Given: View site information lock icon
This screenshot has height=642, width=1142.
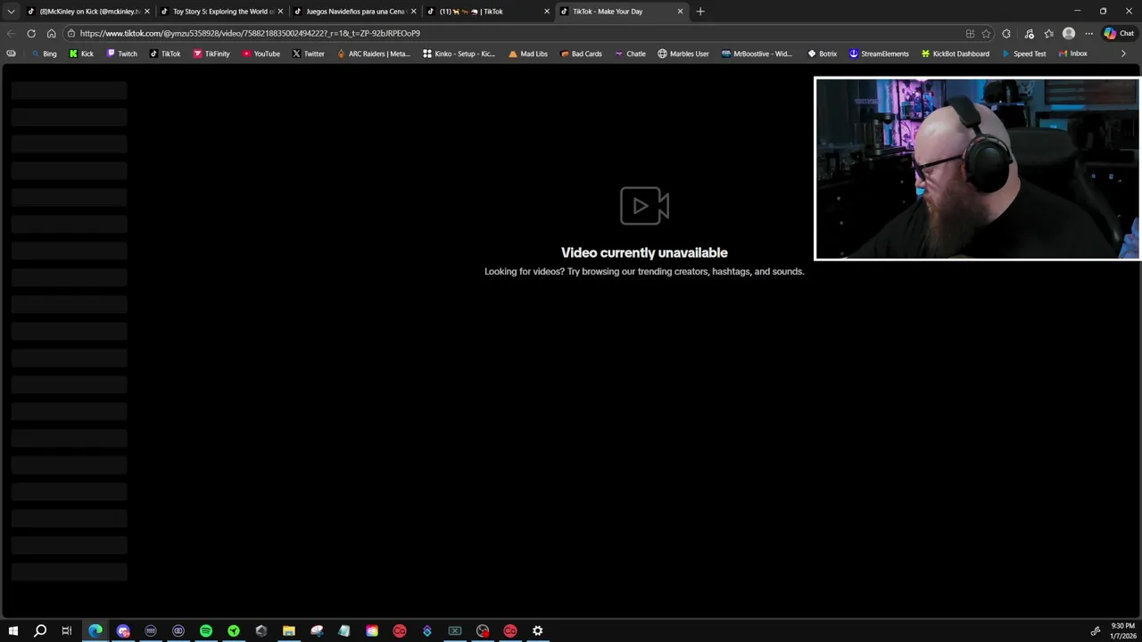Looking at the screenshot, I should (70, 33).
